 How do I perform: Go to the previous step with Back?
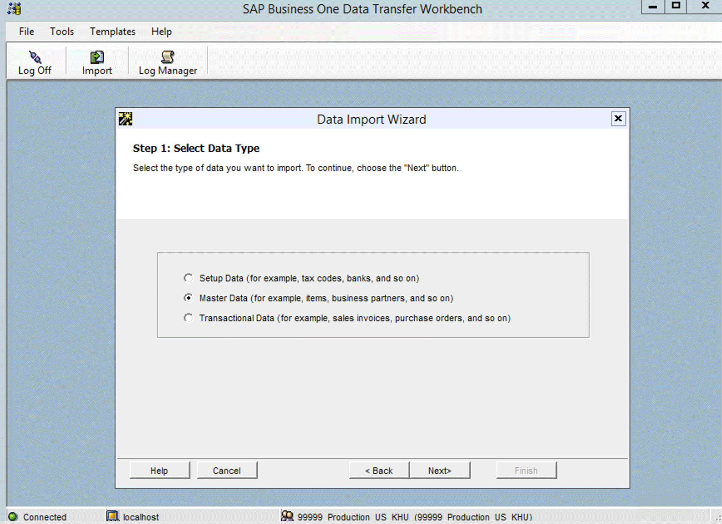pyautogui.click(x=379, y=470)
